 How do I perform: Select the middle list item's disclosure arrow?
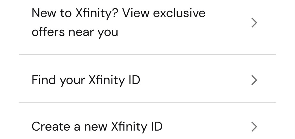[254, 80]
